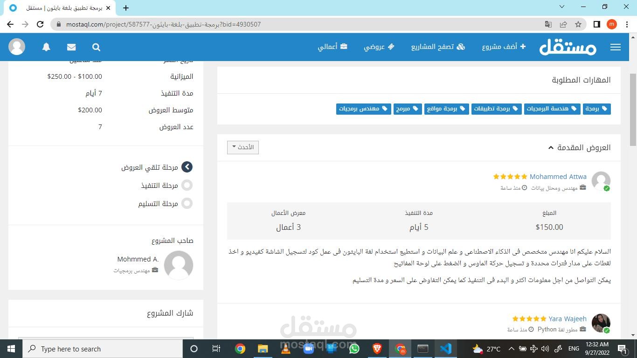Open File Explorer from taskbar
Viewport: 637px width, 358px height.
click(x=263, y=349)
